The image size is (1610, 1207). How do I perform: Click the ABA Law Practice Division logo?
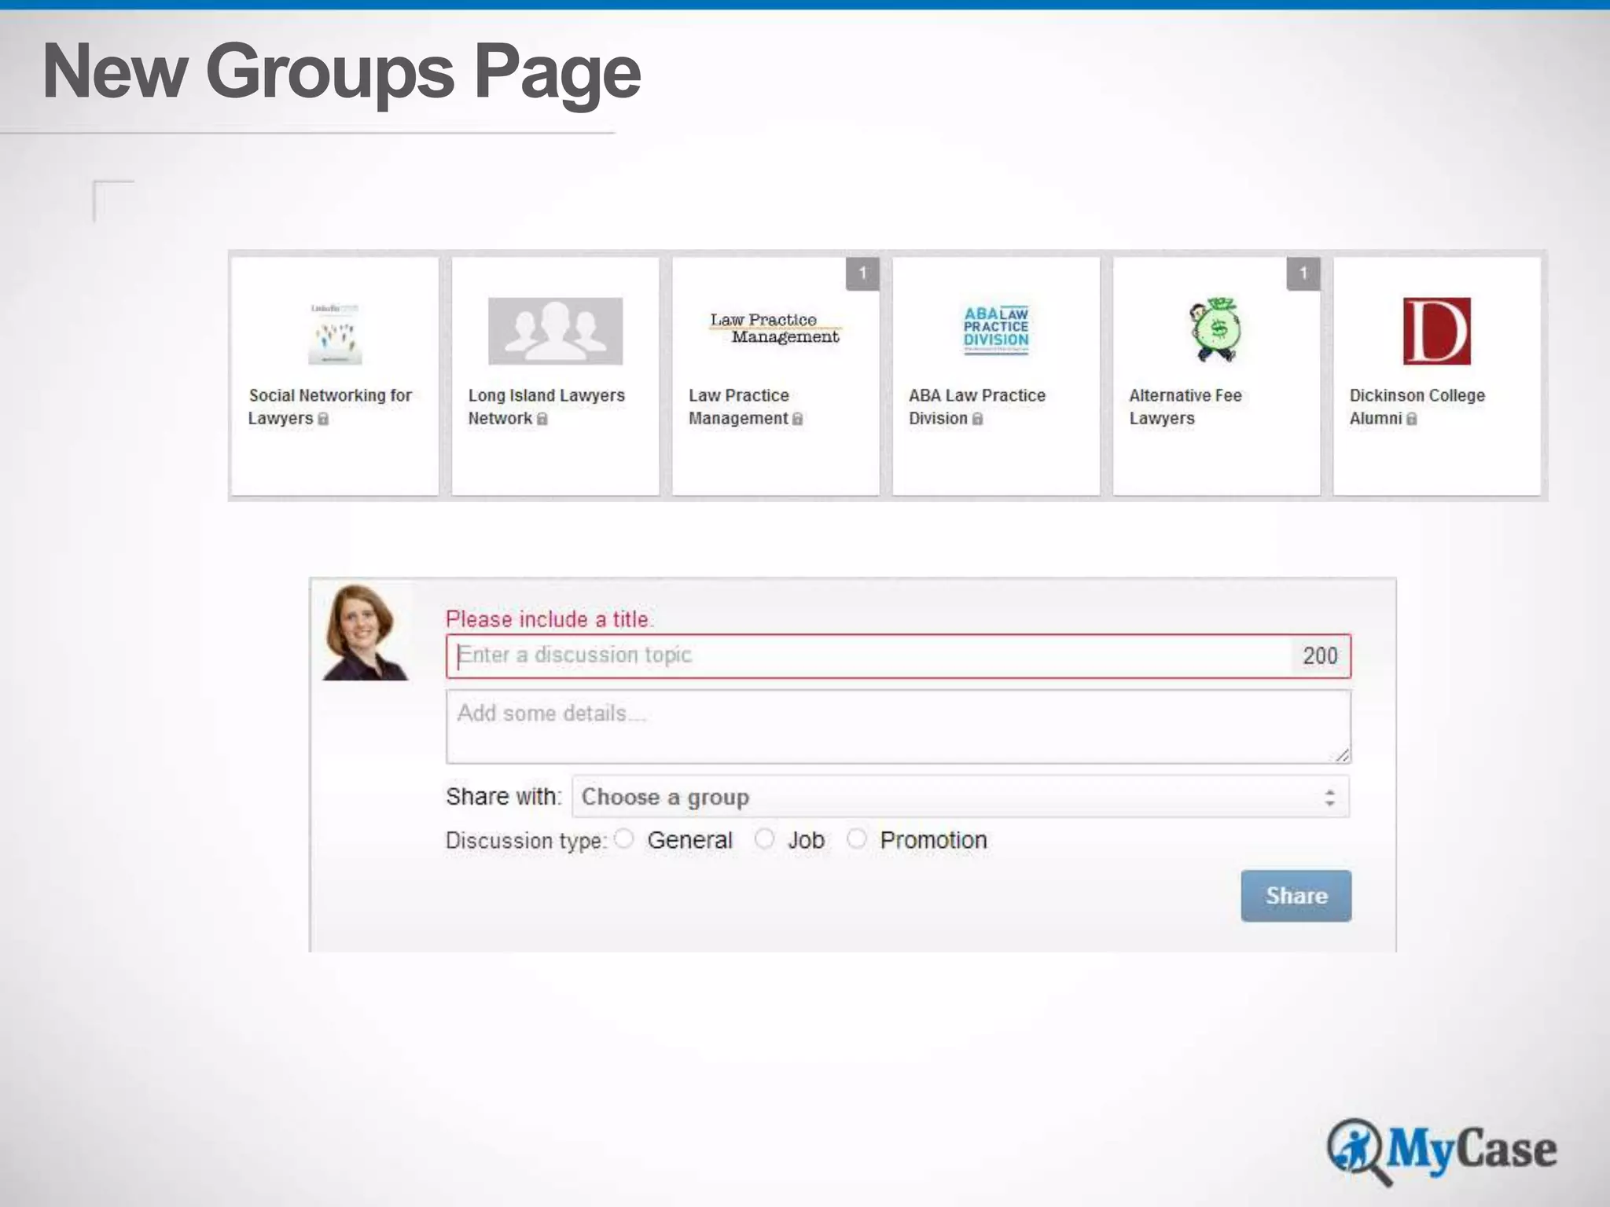point(996,330)
